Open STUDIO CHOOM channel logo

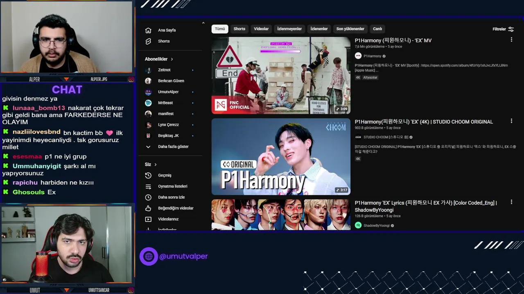point(358,137)
